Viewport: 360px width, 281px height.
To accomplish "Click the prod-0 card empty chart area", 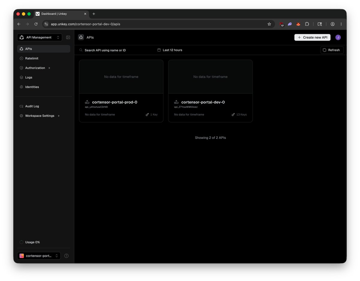I will [x=121, y=77].
